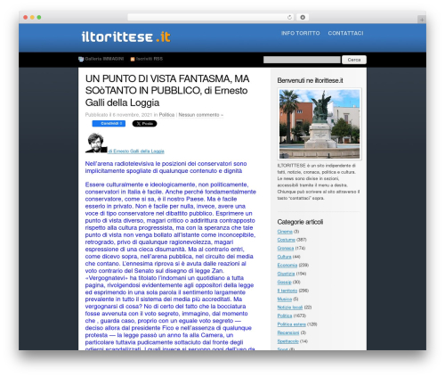Open the di Ernesto Galli della Loggia link
Image resolution: width=445 pixels, height=377 pixels.
(136, 152)
